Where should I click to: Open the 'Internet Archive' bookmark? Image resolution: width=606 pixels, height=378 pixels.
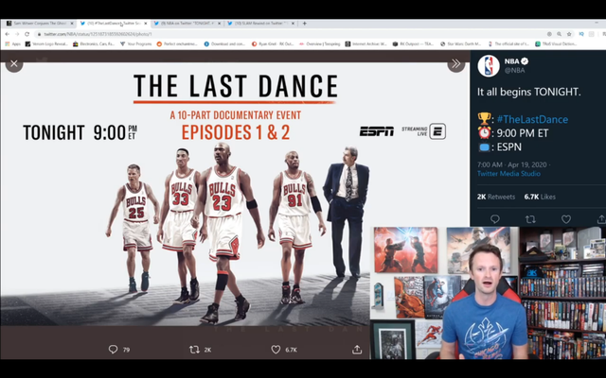366,44
